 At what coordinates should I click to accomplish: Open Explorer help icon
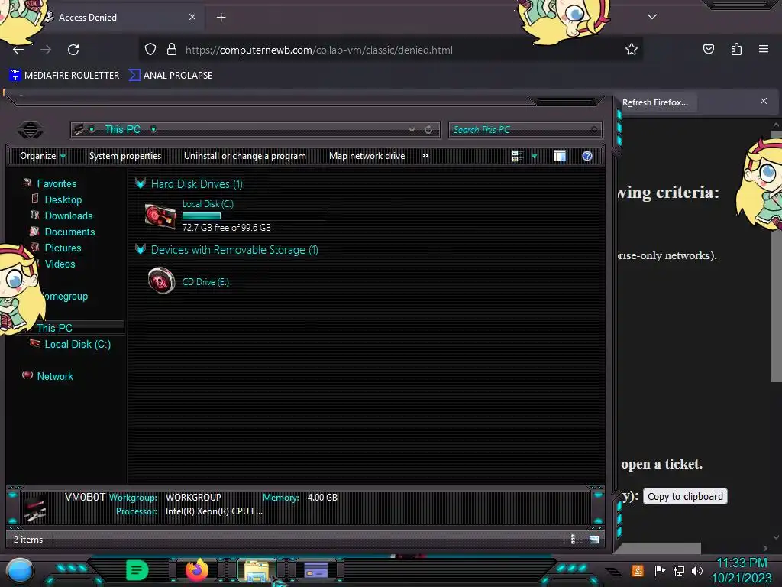coord(587,156)
